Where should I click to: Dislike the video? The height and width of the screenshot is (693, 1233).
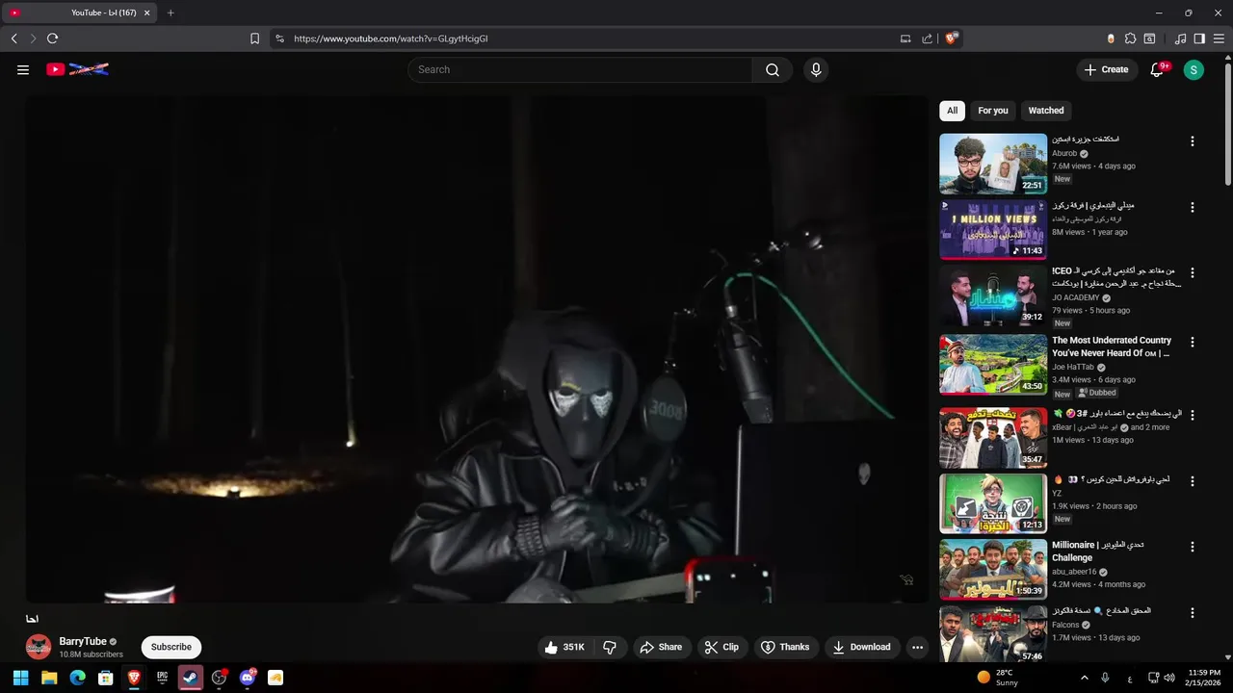coord(610,647)
